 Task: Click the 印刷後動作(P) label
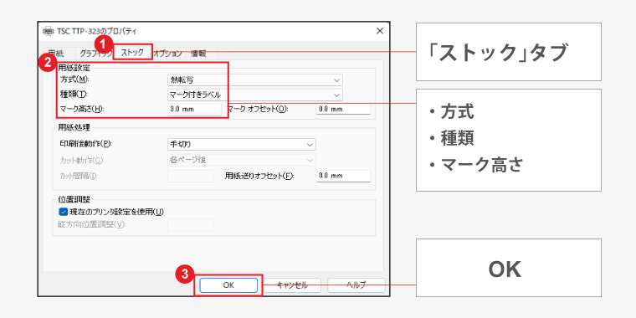click(x=85, y=144)
